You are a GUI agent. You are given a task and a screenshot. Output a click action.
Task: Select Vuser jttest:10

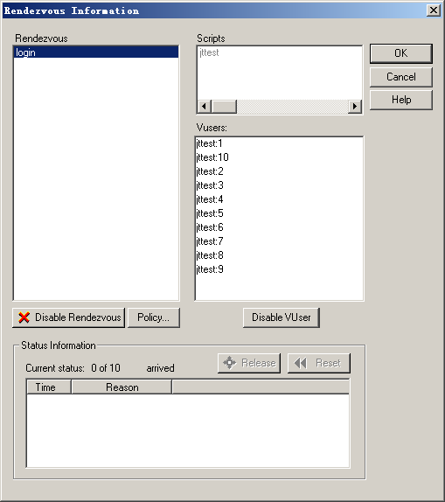coord(212,157)
